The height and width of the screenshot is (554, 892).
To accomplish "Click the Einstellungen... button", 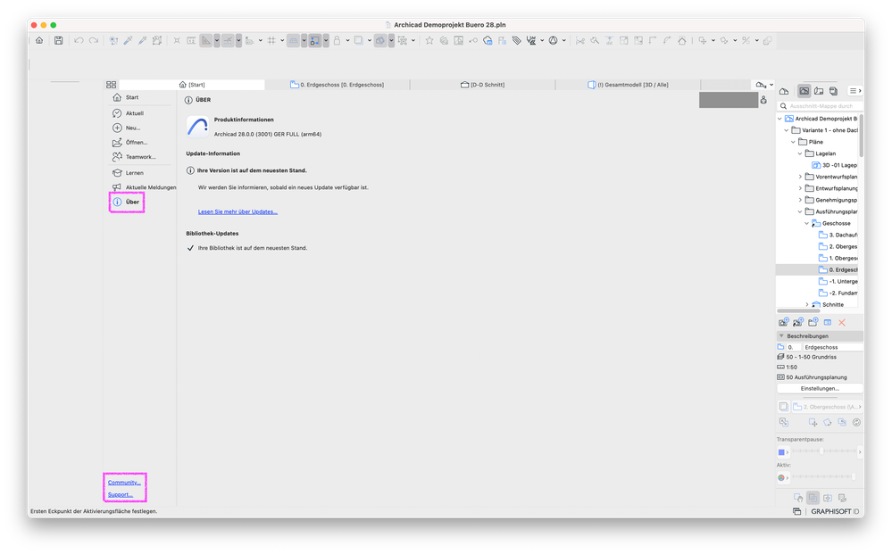I will coord(820,389).
